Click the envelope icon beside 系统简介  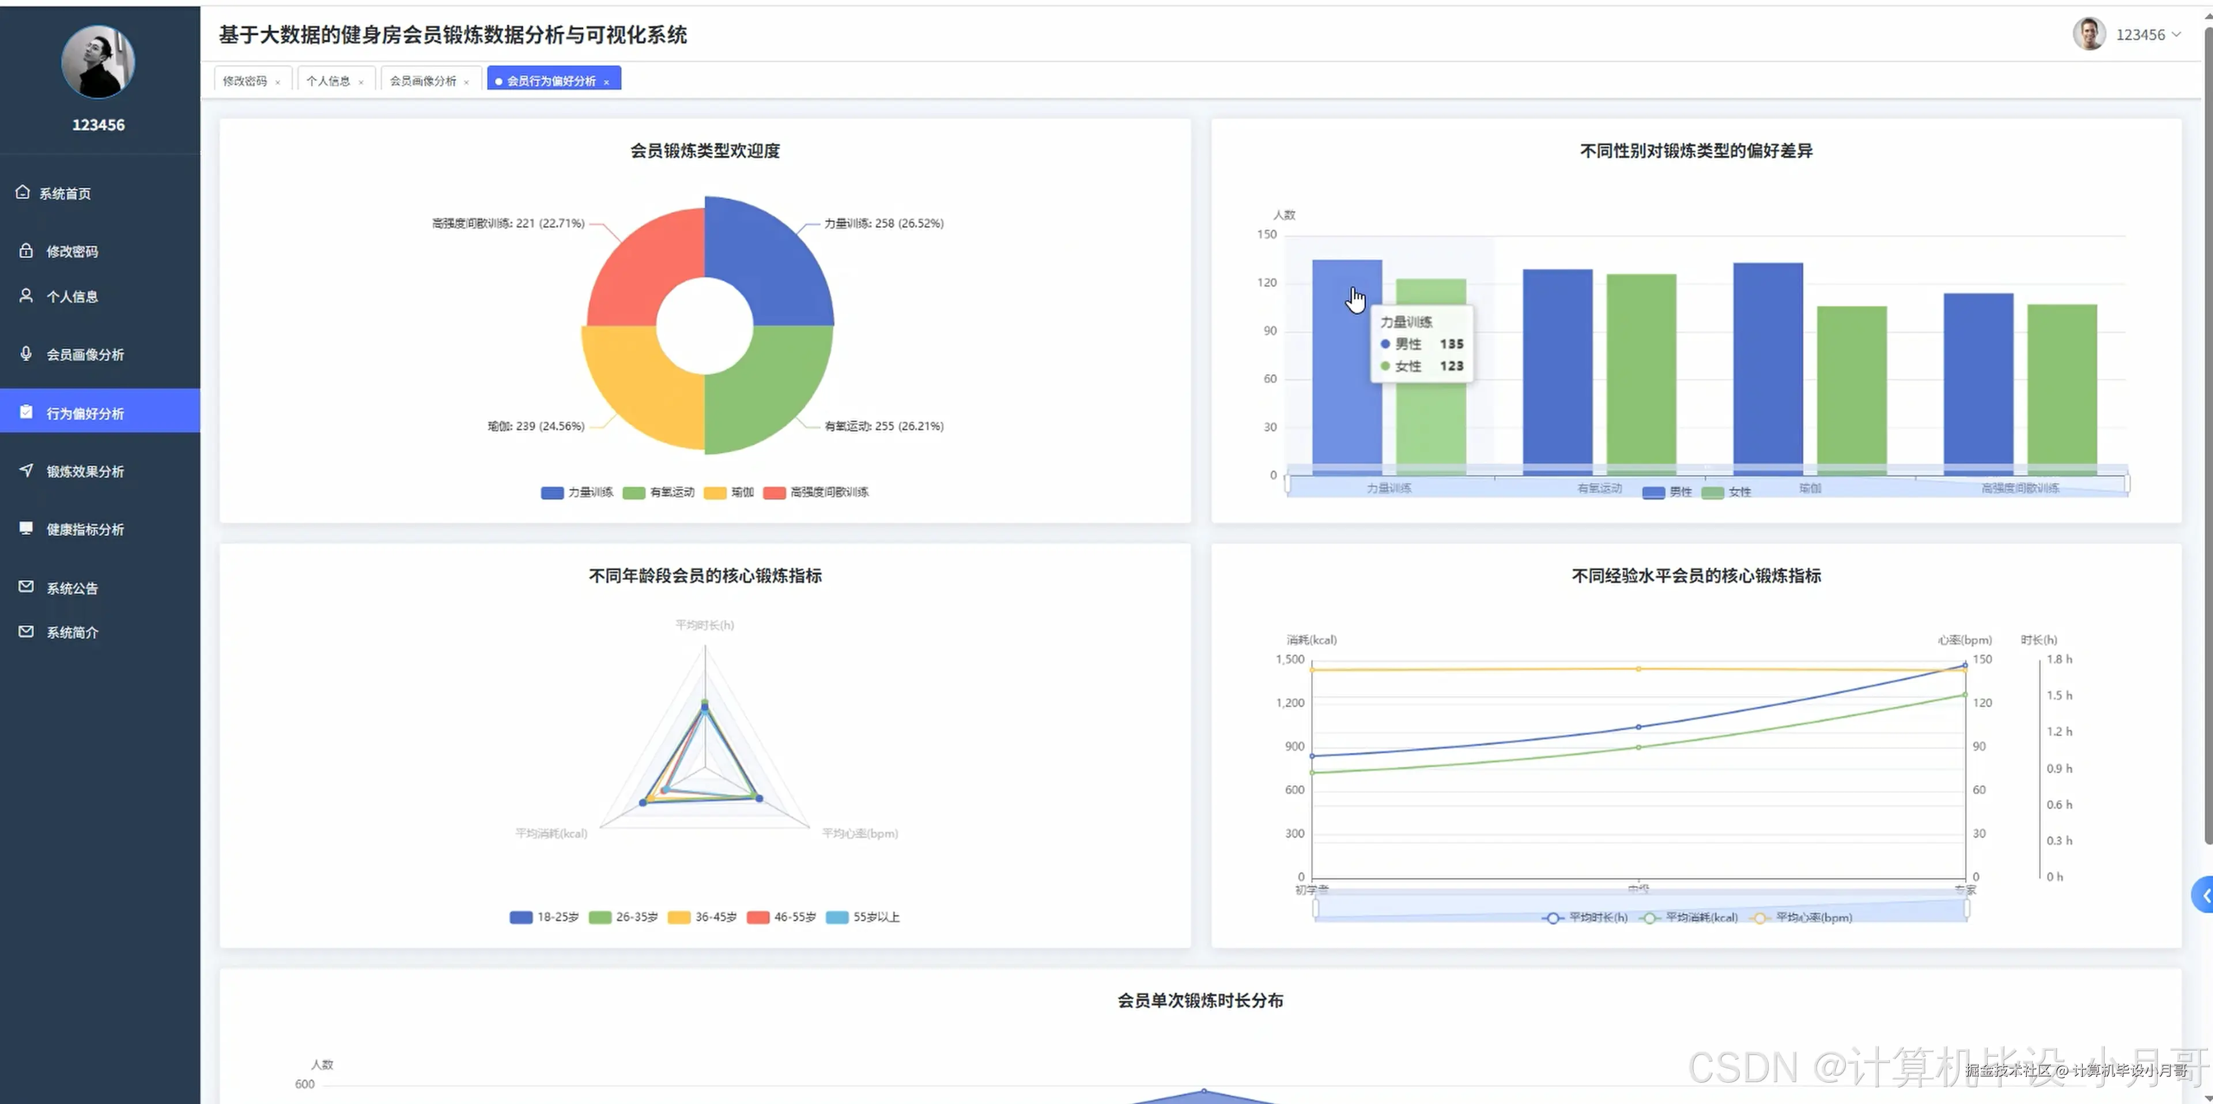pyautogui.click(x=26, y=631)
